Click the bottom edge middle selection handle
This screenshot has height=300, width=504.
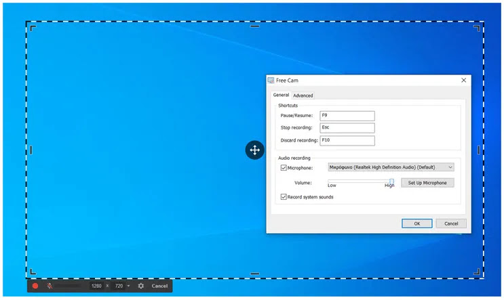pyautogui.click(x=255, y=274)
